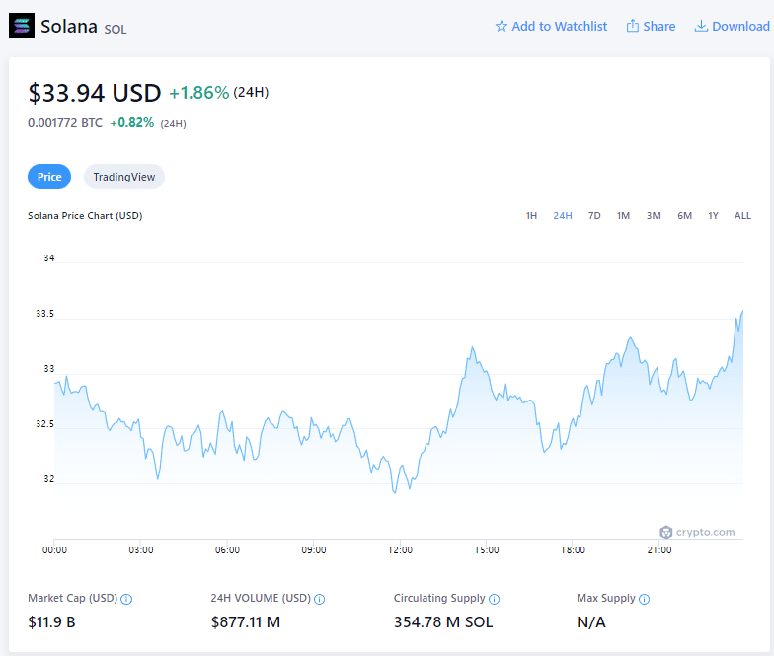Switch to the TradingView tab
774x656 pixels.
point(124,177)
